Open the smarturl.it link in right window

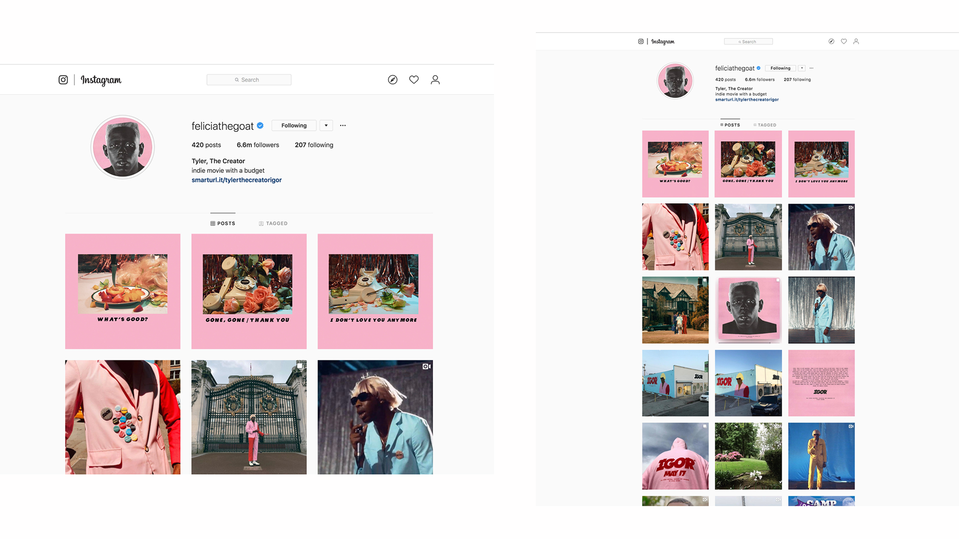747,99
